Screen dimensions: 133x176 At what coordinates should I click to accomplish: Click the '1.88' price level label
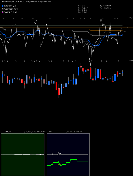[124, 31]
